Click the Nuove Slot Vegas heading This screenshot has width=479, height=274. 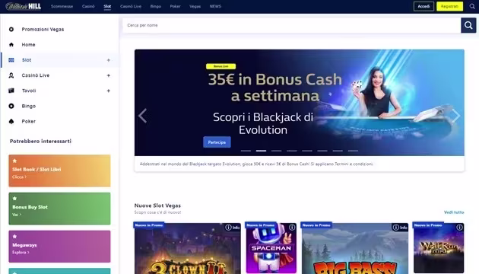tap(157, 205)
